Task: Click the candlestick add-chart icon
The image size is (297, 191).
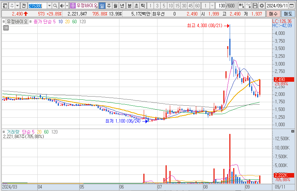Action: point(241,6)
